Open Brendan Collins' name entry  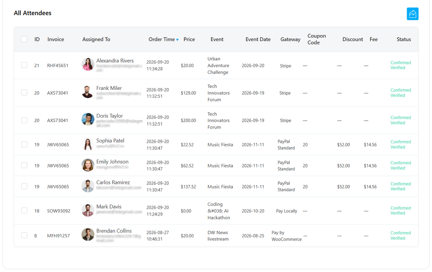point(114,231)
